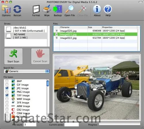Click the CR2 Image Canon icon

(x=13, y=110)
